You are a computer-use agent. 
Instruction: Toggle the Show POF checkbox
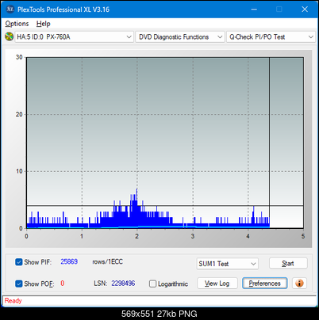point(19,284)
